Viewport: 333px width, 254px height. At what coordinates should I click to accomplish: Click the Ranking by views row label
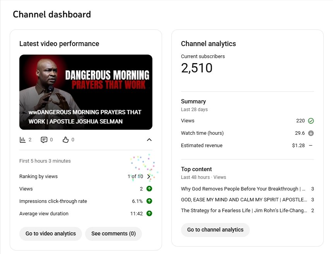pos(39,177)
